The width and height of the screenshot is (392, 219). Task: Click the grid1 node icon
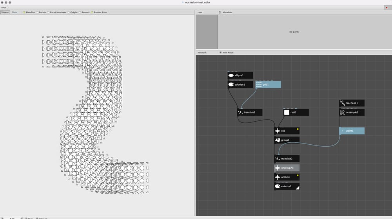(x=259, y=84)
